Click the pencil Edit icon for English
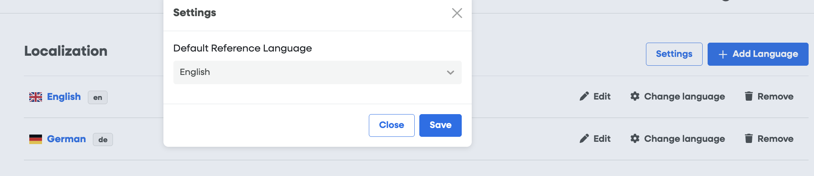 pyautogui.click(x=584, y=96)
